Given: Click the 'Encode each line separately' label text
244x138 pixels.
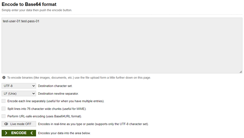Looking at the screenshot, I should pyautogui.click(x=56, y=101).
